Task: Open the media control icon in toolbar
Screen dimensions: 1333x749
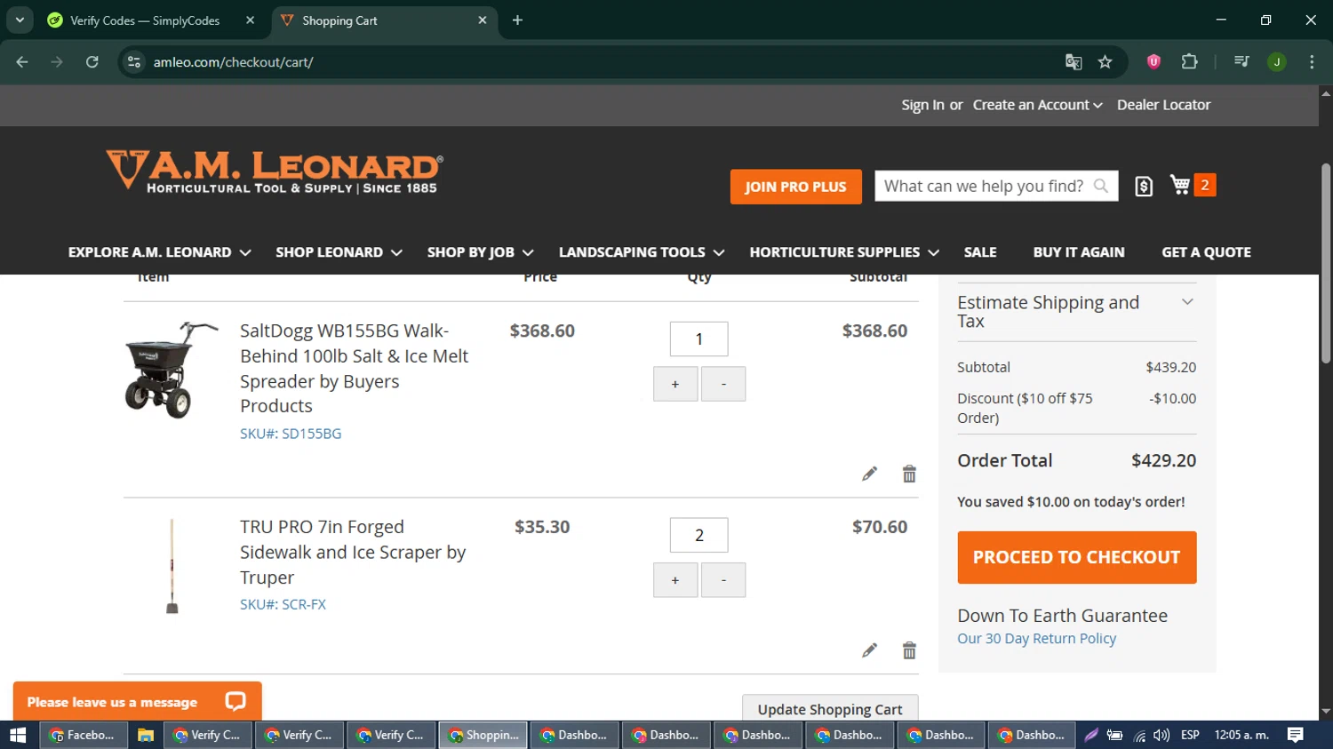Action: coord(1241,61)
